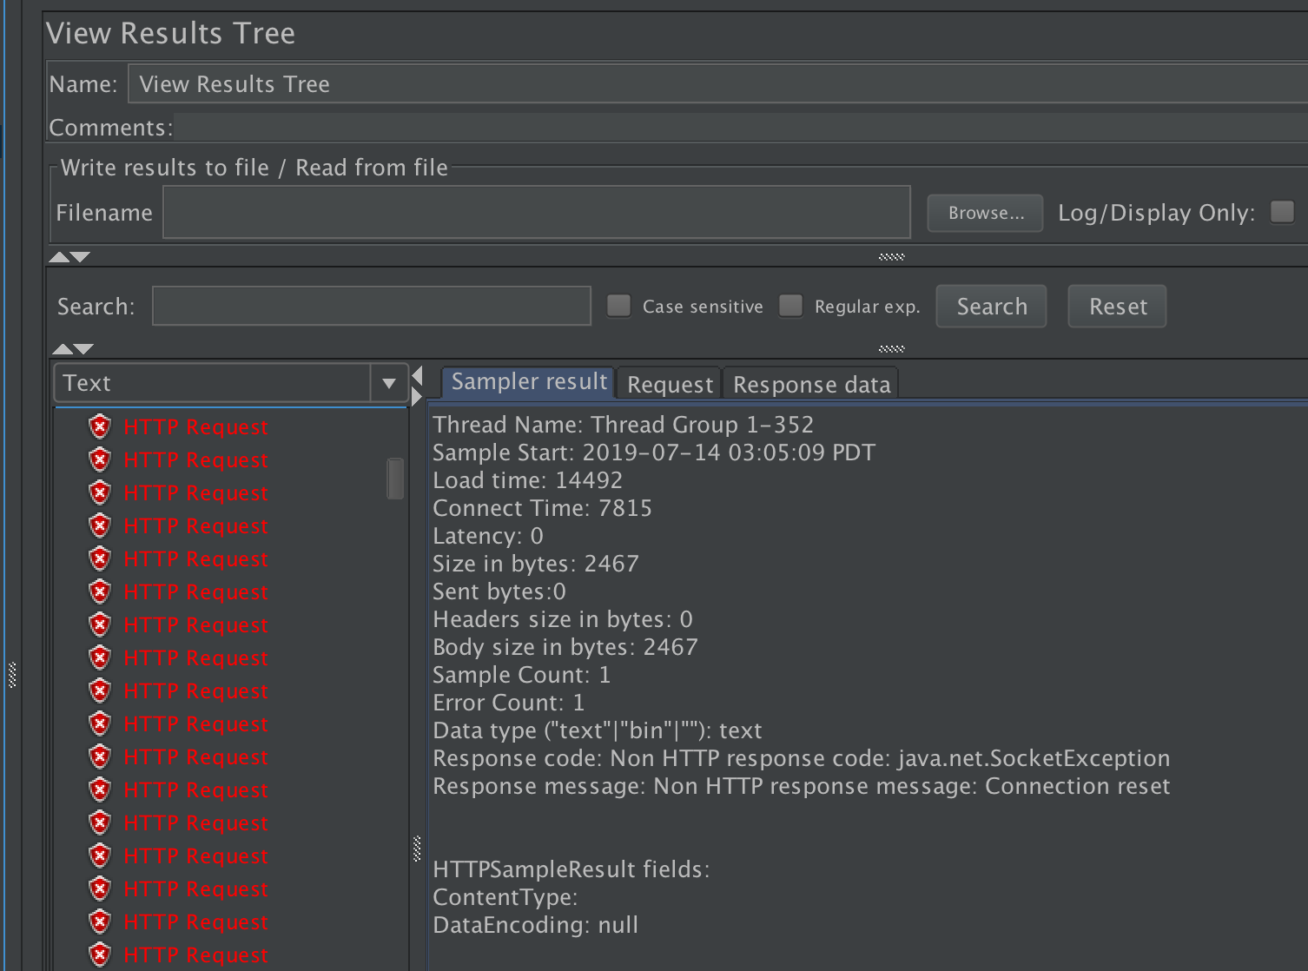Image resolution: width=1308 pixels, height=971 pixels.
Task: Open the Response data tab
Action: pyautogui.click(x=811, y=384)
